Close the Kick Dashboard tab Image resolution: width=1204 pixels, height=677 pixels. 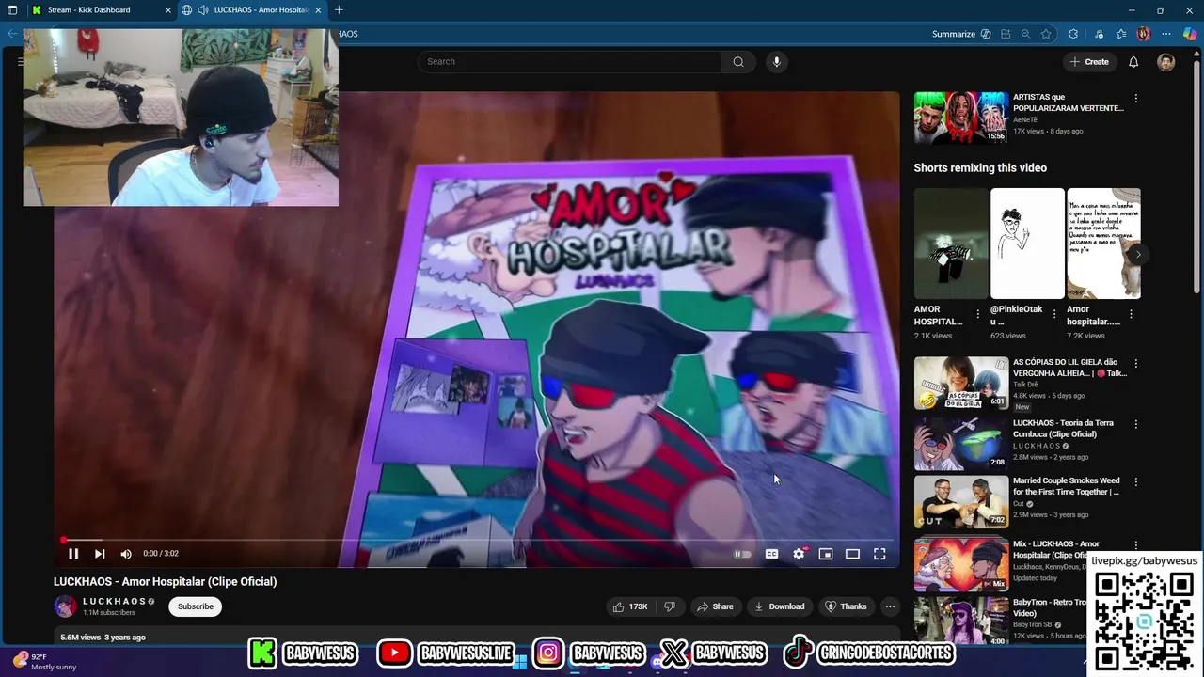pyautogui.click(x=168, y=9)
